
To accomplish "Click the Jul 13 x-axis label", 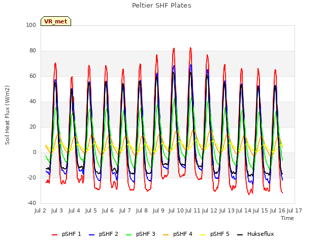I will click(227, 211).
